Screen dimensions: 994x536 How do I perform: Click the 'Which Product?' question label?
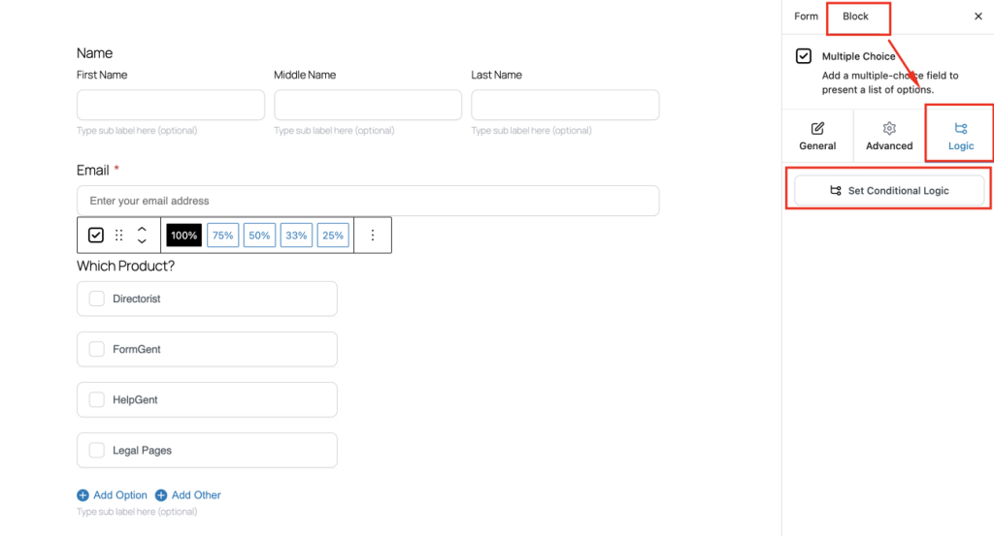click(125, 266)
